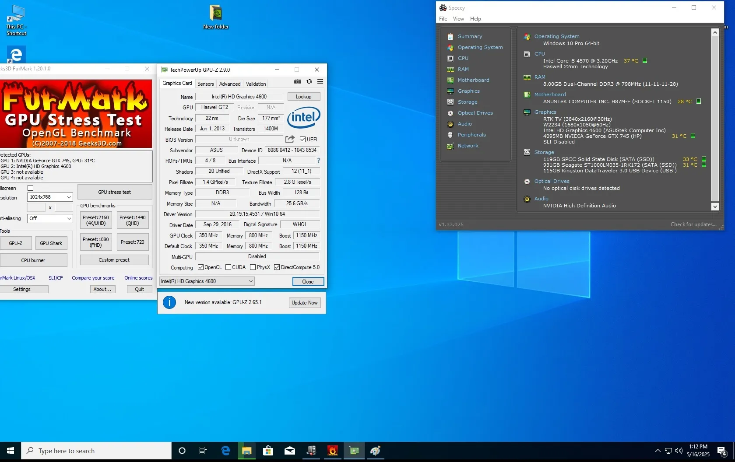735x462 pixels.
Task: Open the Speccy File menu
Action: tap(443, 19)
